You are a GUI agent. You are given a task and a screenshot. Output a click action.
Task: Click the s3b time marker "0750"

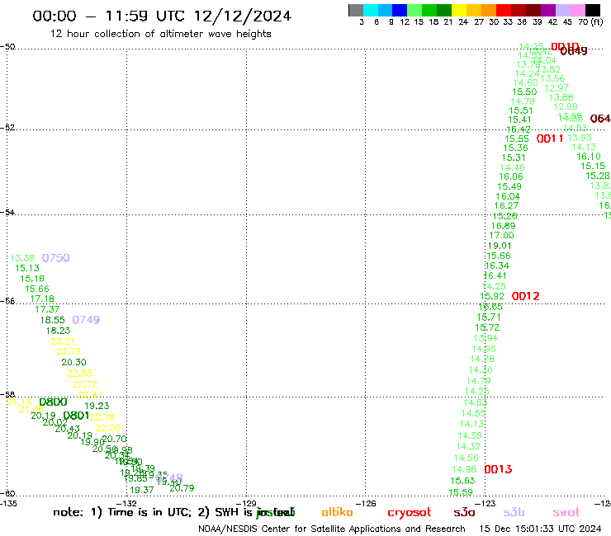click(55, 258)
